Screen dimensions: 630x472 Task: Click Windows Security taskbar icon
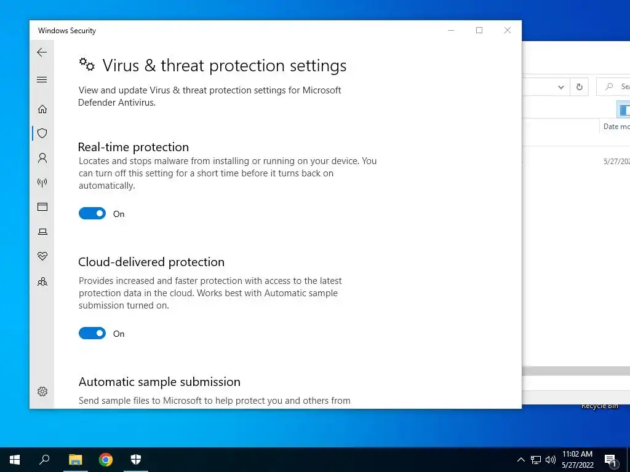[136, 460]
